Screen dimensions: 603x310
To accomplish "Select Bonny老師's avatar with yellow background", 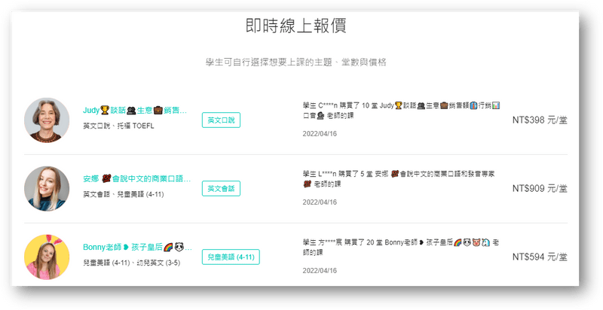I will [47, 257].
